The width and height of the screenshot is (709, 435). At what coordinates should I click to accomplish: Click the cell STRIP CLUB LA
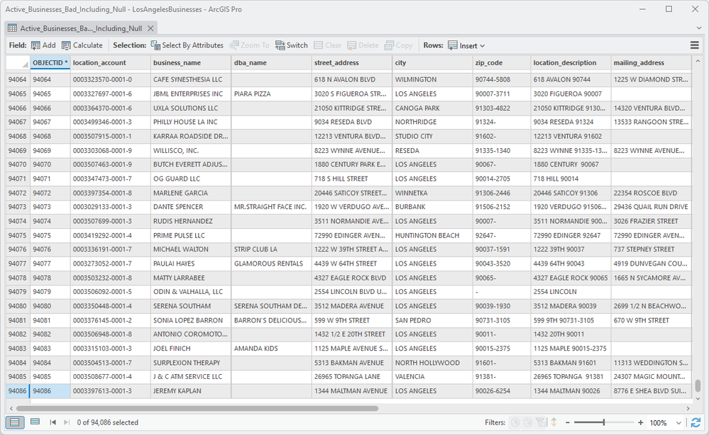coord(271,249)
